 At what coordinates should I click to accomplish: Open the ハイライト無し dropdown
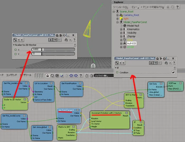pyautogui.click(x=104, y=76)
